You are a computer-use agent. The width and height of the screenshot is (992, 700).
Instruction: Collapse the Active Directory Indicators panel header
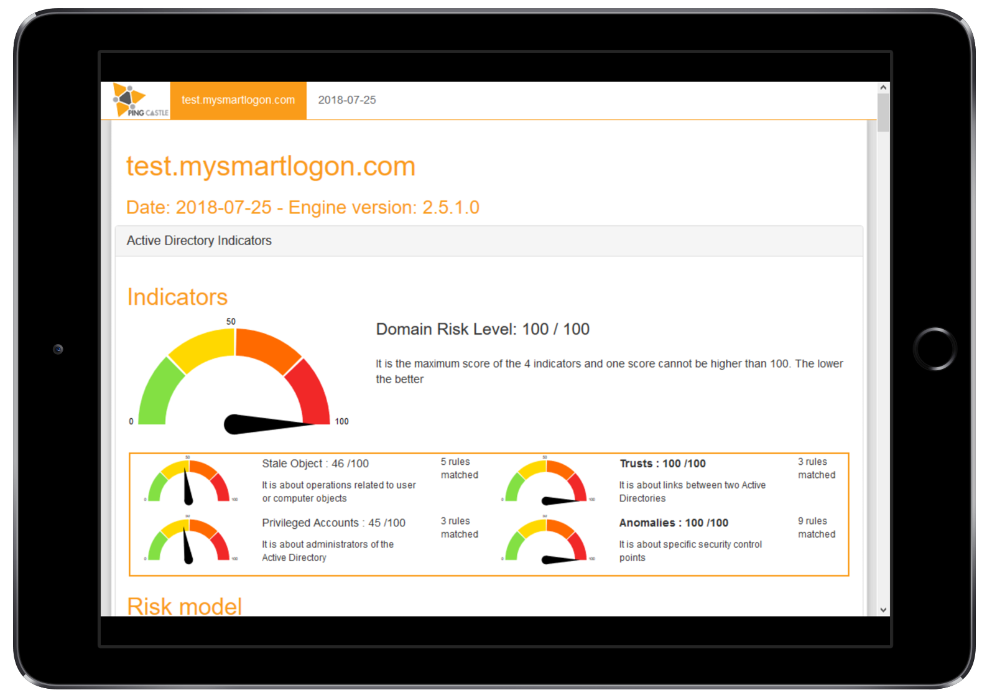(489, 241)
